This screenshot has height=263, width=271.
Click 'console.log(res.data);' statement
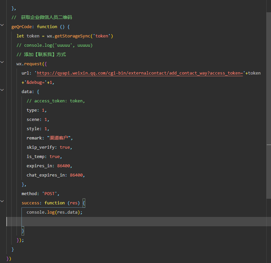(x=55, y=212)
